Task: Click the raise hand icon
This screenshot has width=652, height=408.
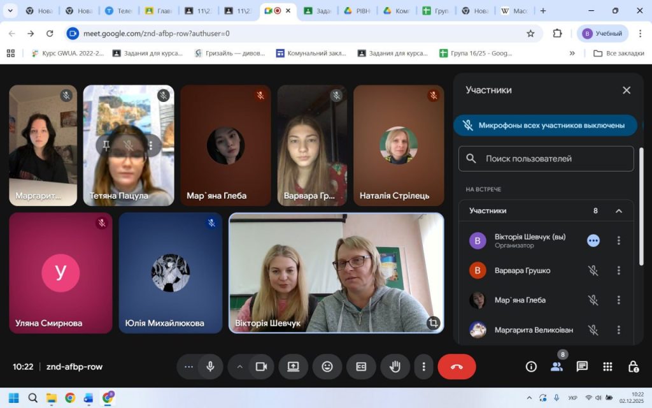Action: 395,367
